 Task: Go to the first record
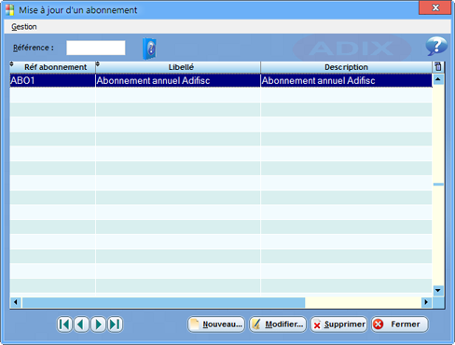[x=64, y=324]
